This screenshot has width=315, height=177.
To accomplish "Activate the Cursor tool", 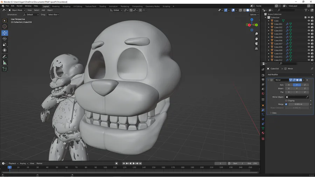I will [x=5, y=27].
